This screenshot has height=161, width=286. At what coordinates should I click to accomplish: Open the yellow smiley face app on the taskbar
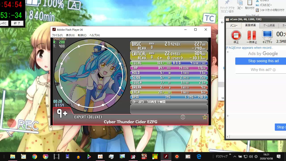click(x=155, y=157)
